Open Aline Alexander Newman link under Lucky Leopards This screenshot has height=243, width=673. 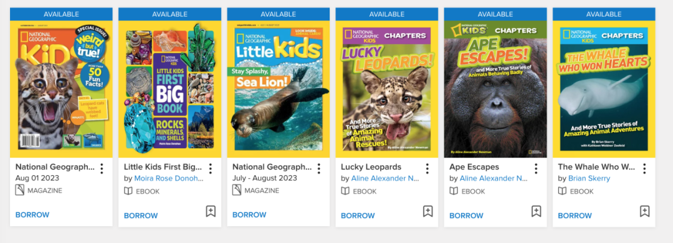pyautogui.click(x=386, y=179)
